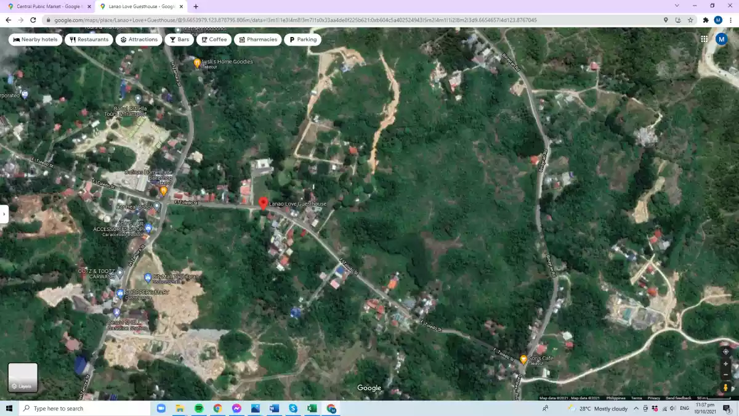Show your current location on map

725,351
